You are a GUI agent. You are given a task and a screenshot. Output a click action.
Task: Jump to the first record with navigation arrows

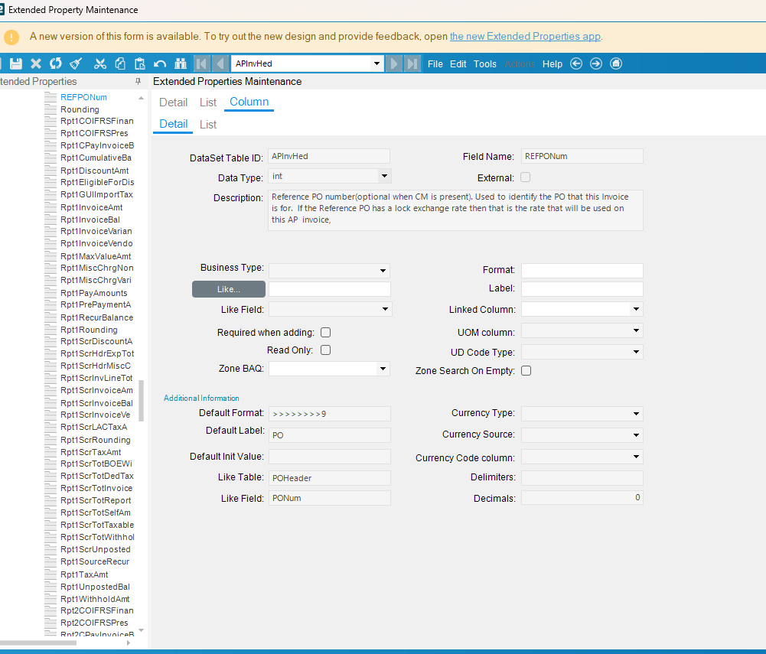pos(200,63)
